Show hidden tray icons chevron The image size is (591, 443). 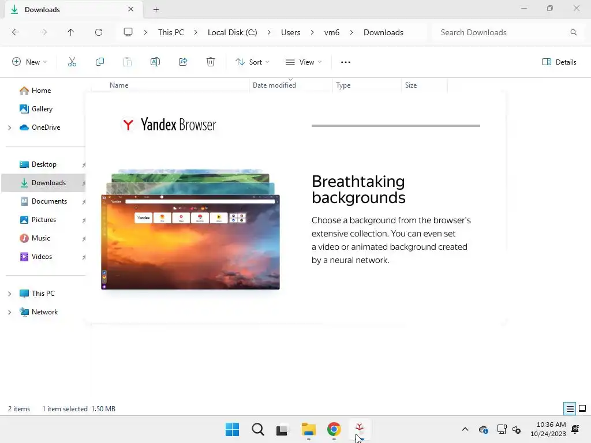coord(465,429)
